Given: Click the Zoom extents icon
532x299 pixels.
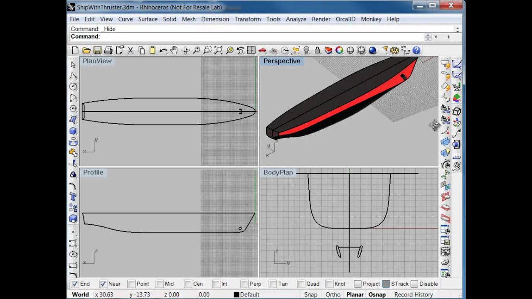Looking at the screenshot, I should pyautogui.click(x=218, y=50).
